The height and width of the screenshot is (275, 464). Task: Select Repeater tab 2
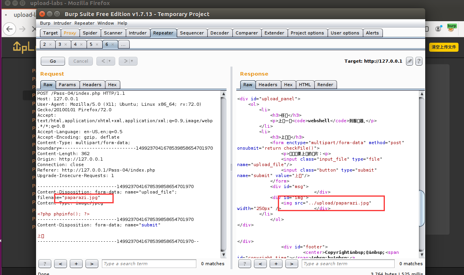click(x=44, y=45)
